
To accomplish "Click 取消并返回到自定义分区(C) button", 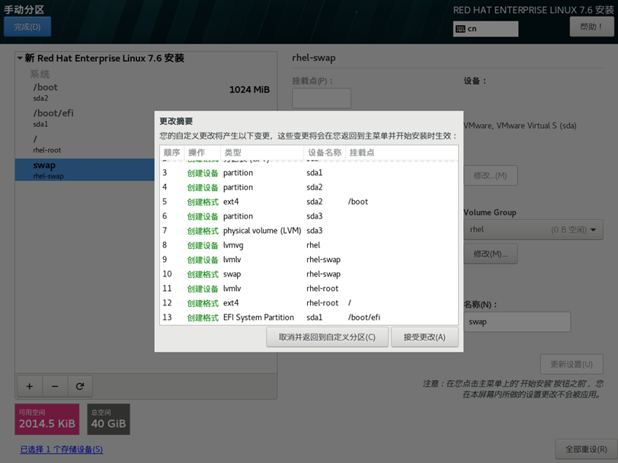I will 327,337.
